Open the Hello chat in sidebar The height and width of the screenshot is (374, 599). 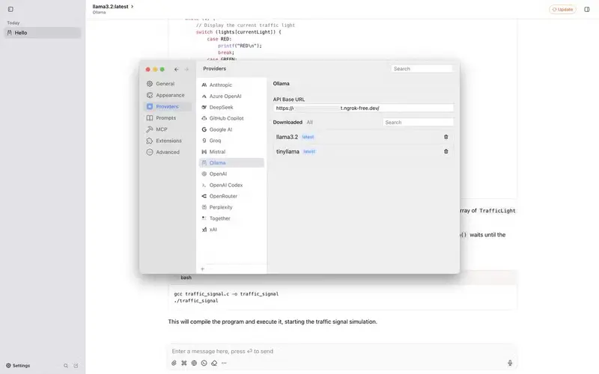click(43, 33)
